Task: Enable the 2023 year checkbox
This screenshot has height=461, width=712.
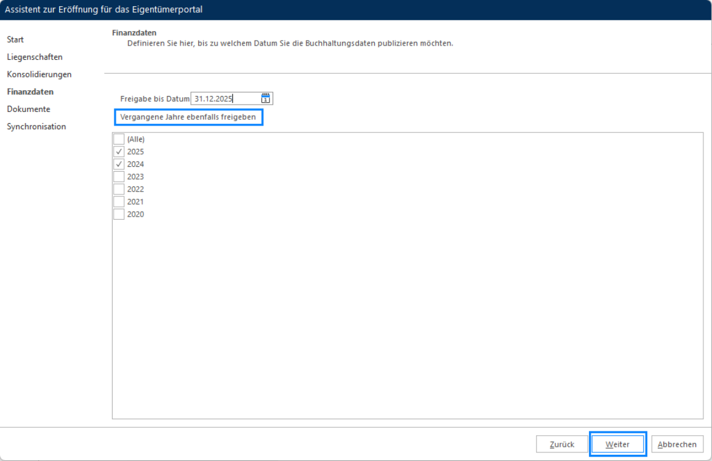Action: click(119, 177)
